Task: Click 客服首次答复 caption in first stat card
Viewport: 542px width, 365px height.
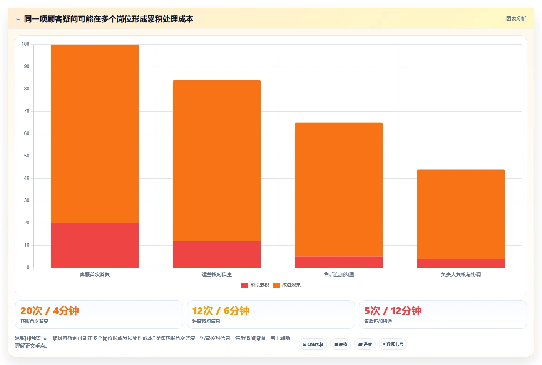Action: [34, 321]
